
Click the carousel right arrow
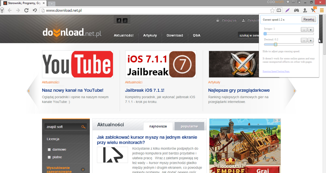294,91
